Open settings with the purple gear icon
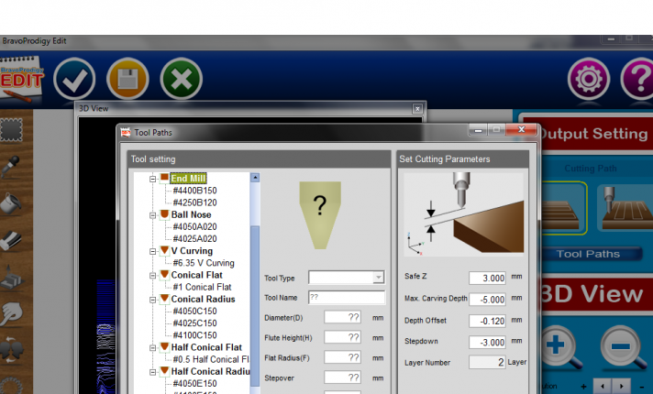The height and width of the screenshot is (394, 653). (x=589, y=81)
